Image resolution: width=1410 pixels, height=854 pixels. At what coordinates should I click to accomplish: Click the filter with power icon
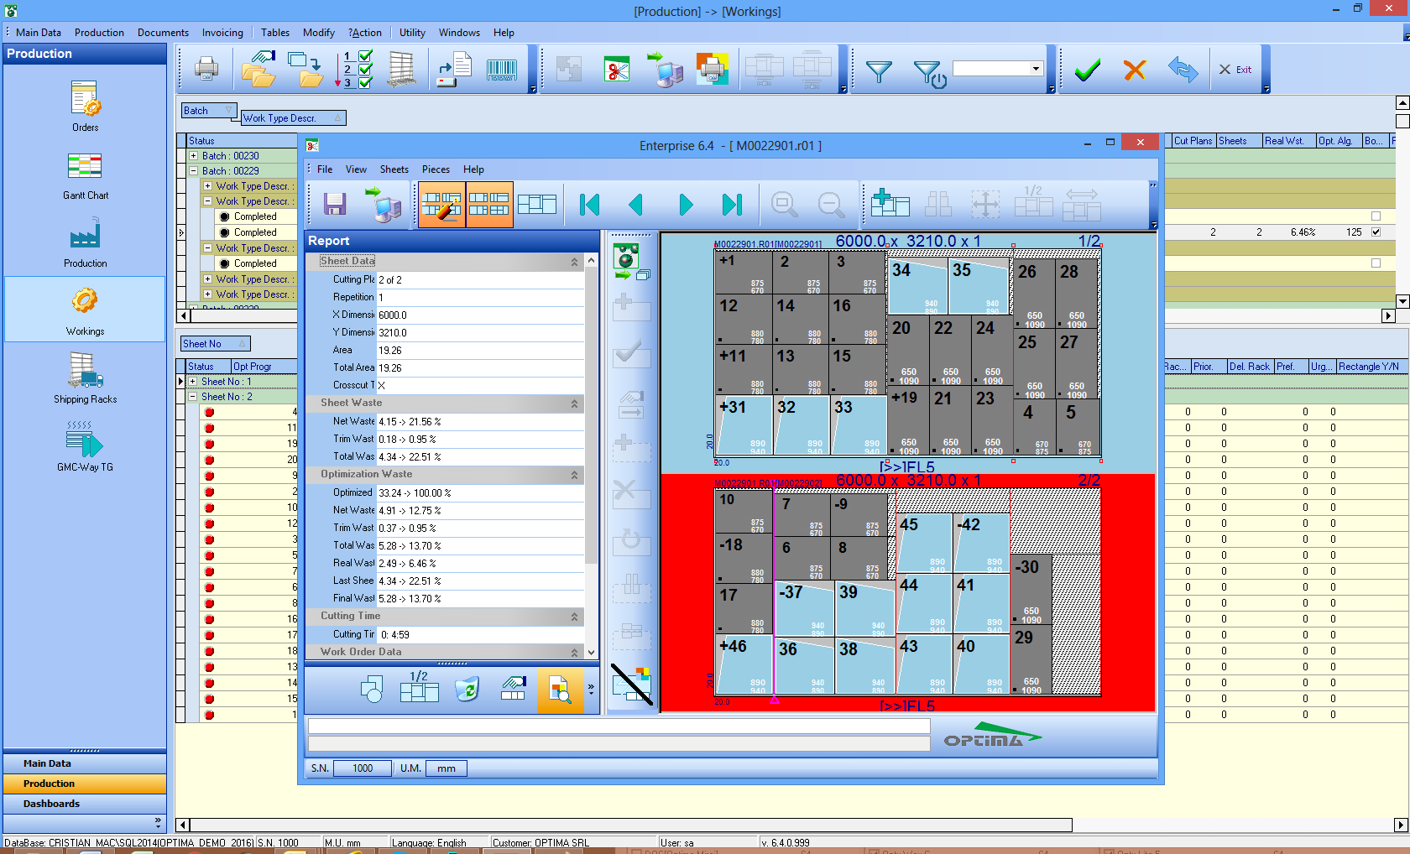point(929,74)
